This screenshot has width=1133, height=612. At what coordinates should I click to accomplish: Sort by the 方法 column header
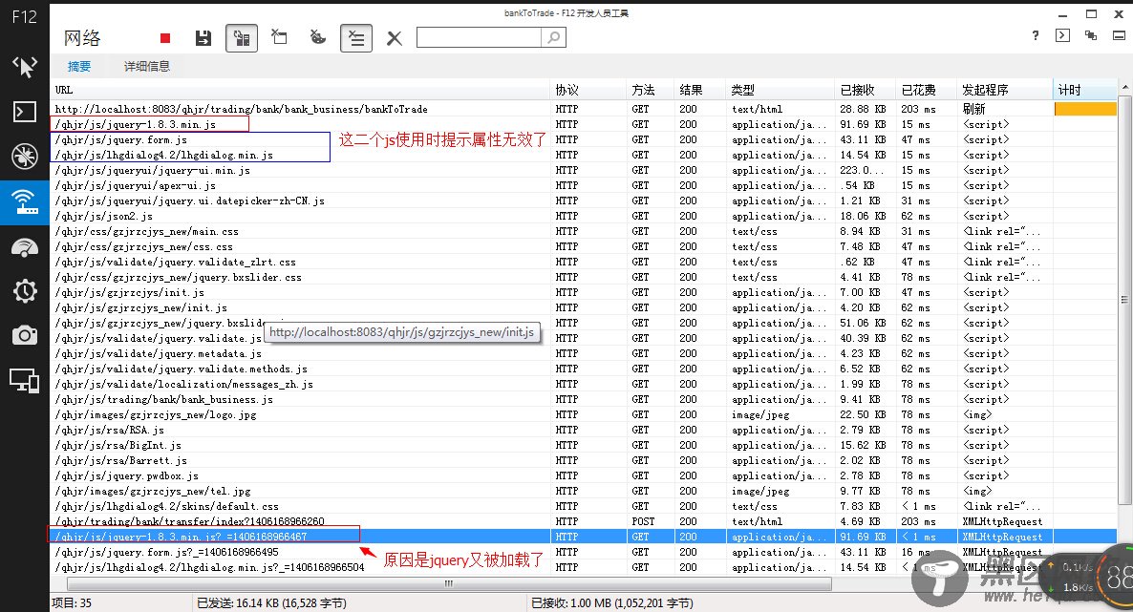click(x=650, y=90)
